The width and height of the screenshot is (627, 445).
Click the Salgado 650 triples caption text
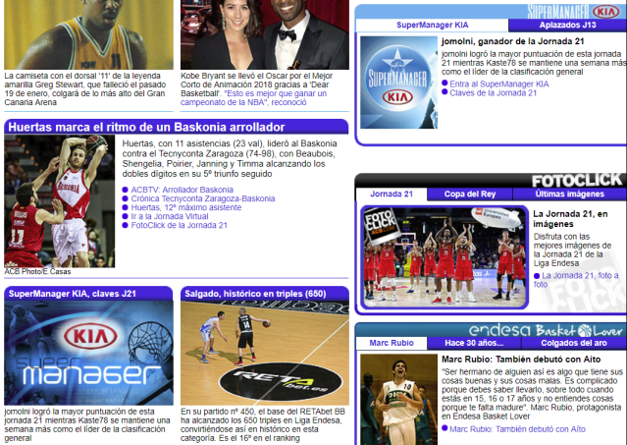263,424
